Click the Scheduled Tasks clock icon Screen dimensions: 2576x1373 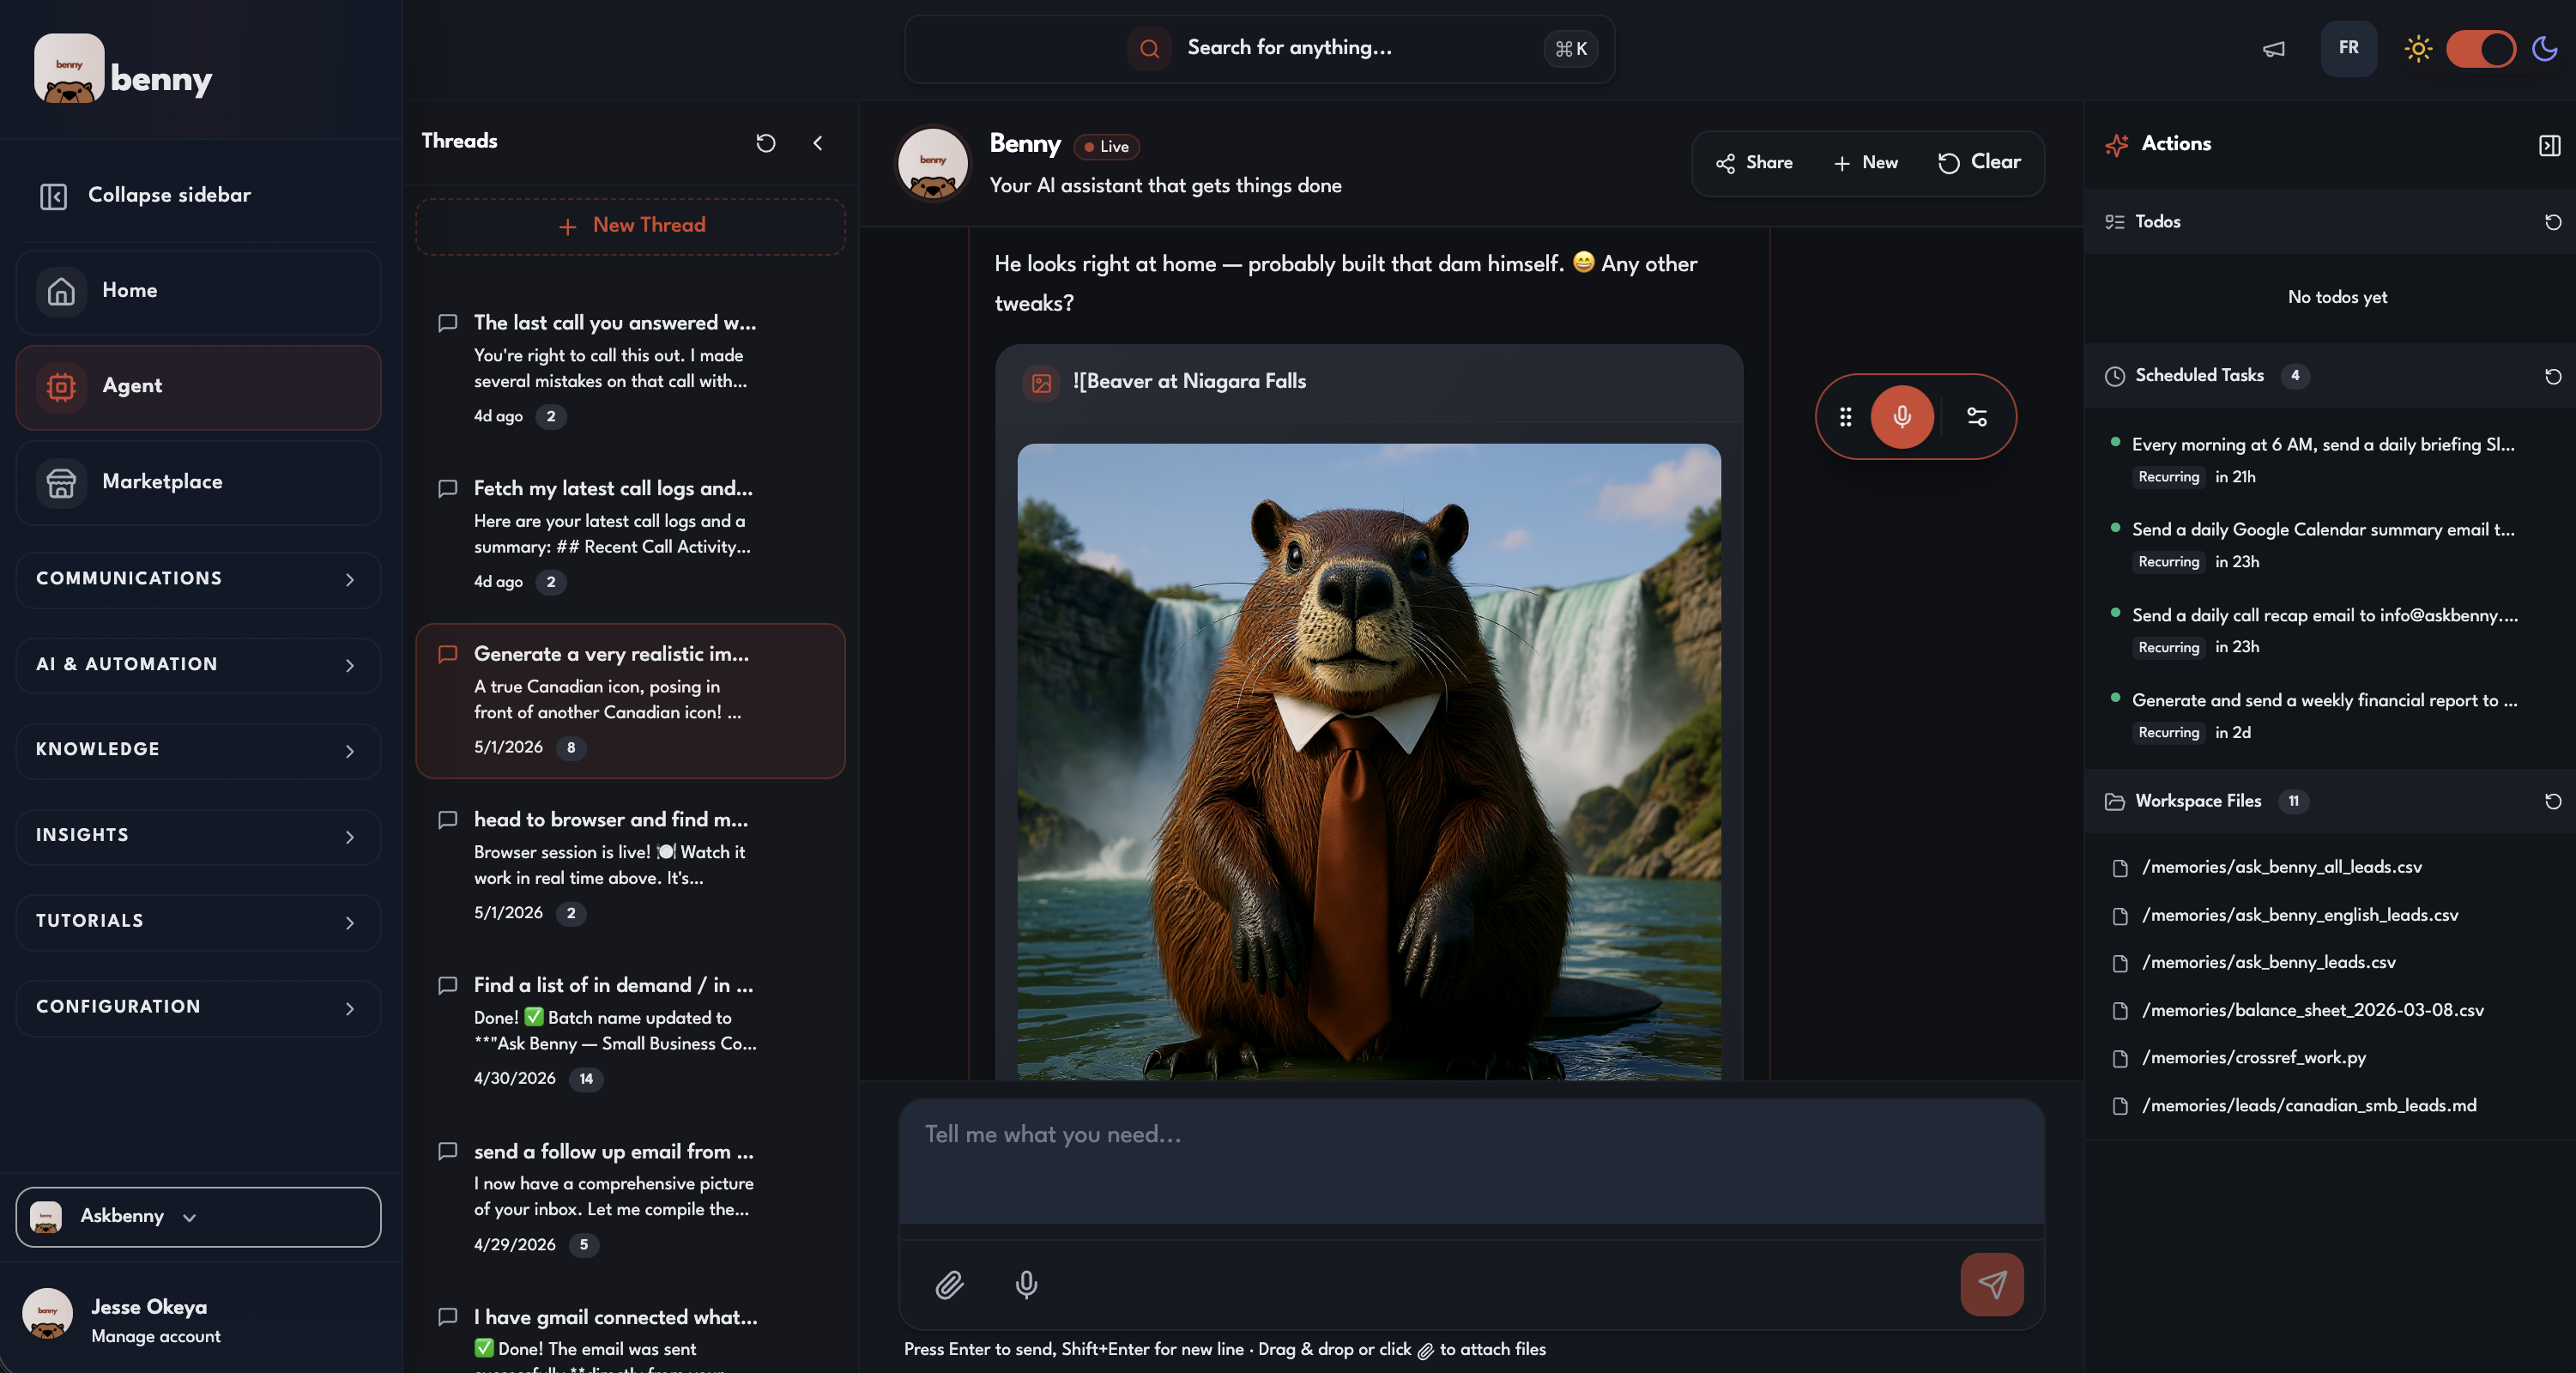pos(2114,376)
